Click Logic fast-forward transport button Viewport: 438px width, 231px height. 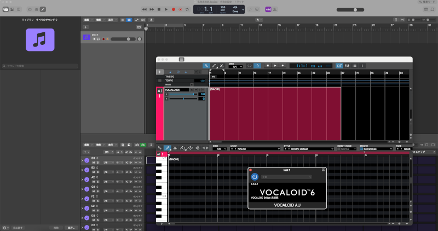(x=152, y=9)
